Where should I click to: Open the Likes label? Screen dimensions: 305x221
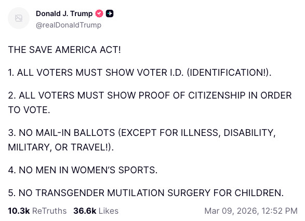(109, 211)
